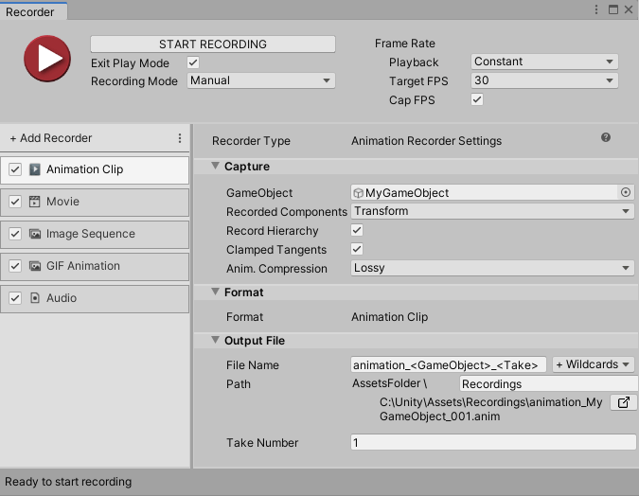Click the Add Recorder button
This screenshot has width=639, height=496.
click(x=51, y=138)
